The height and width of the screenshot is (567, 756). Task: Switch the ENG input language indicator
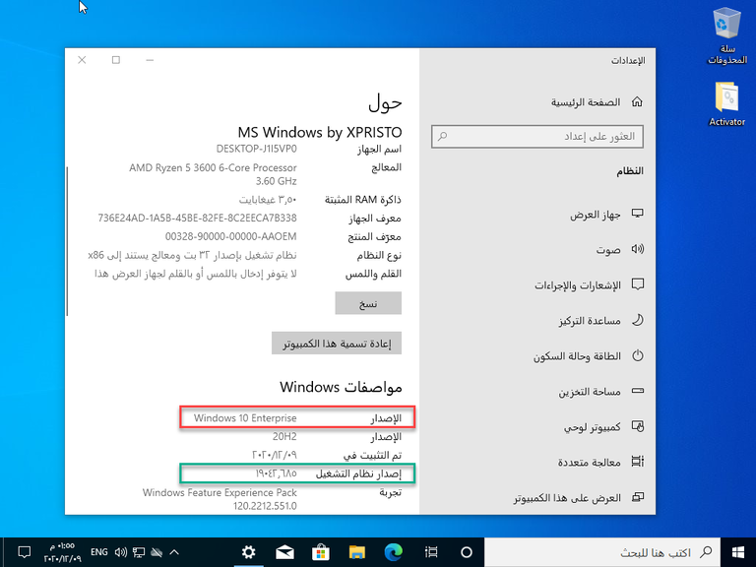(98, 552)
